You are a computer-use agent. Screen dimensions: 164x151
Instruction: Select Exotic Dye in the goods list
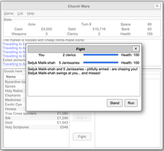point(15,104)
